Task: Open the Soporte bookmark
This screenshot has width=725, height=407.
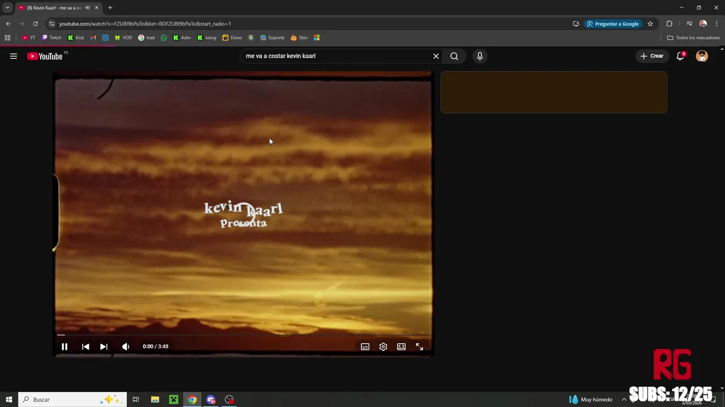Action: coord(272,38)
